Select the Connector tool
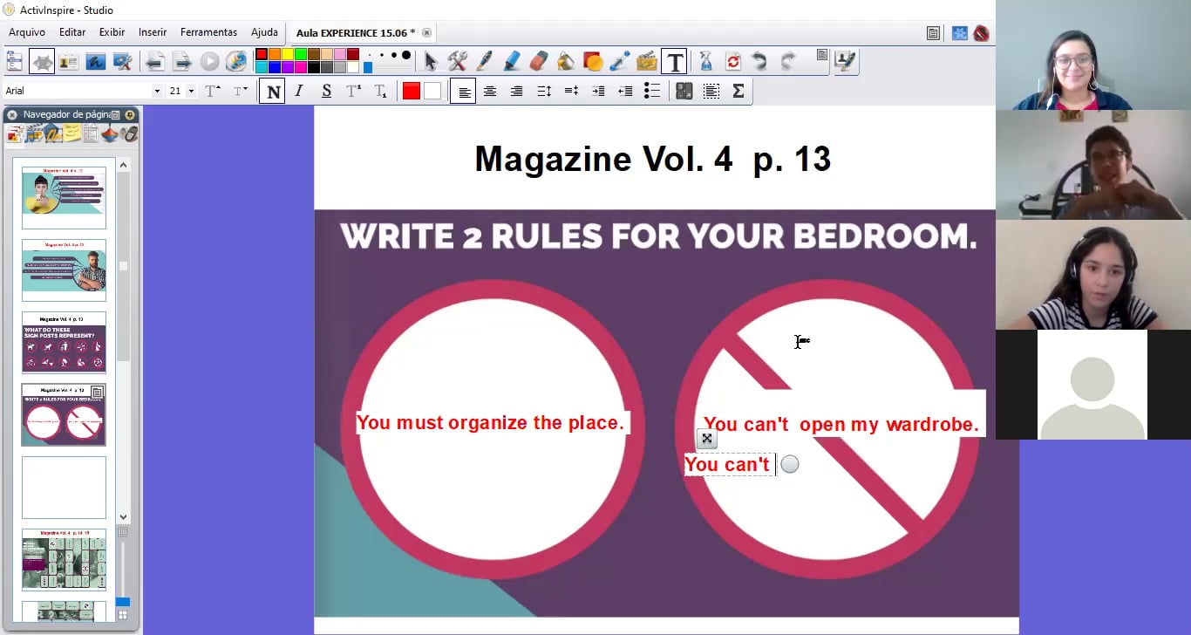1191x635 pixels. point(620,61)
